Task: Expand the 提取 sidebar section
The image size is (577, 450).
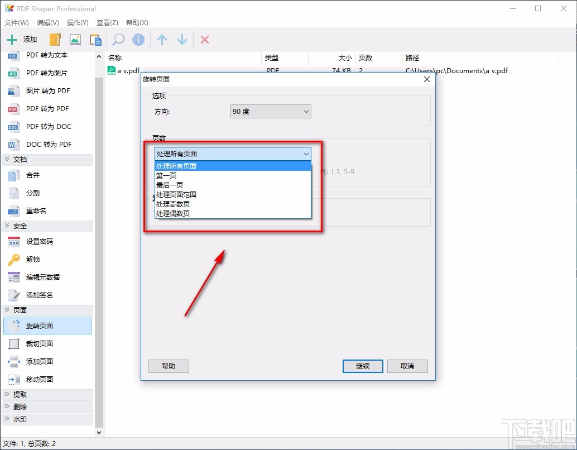Action: click(47, 394)
